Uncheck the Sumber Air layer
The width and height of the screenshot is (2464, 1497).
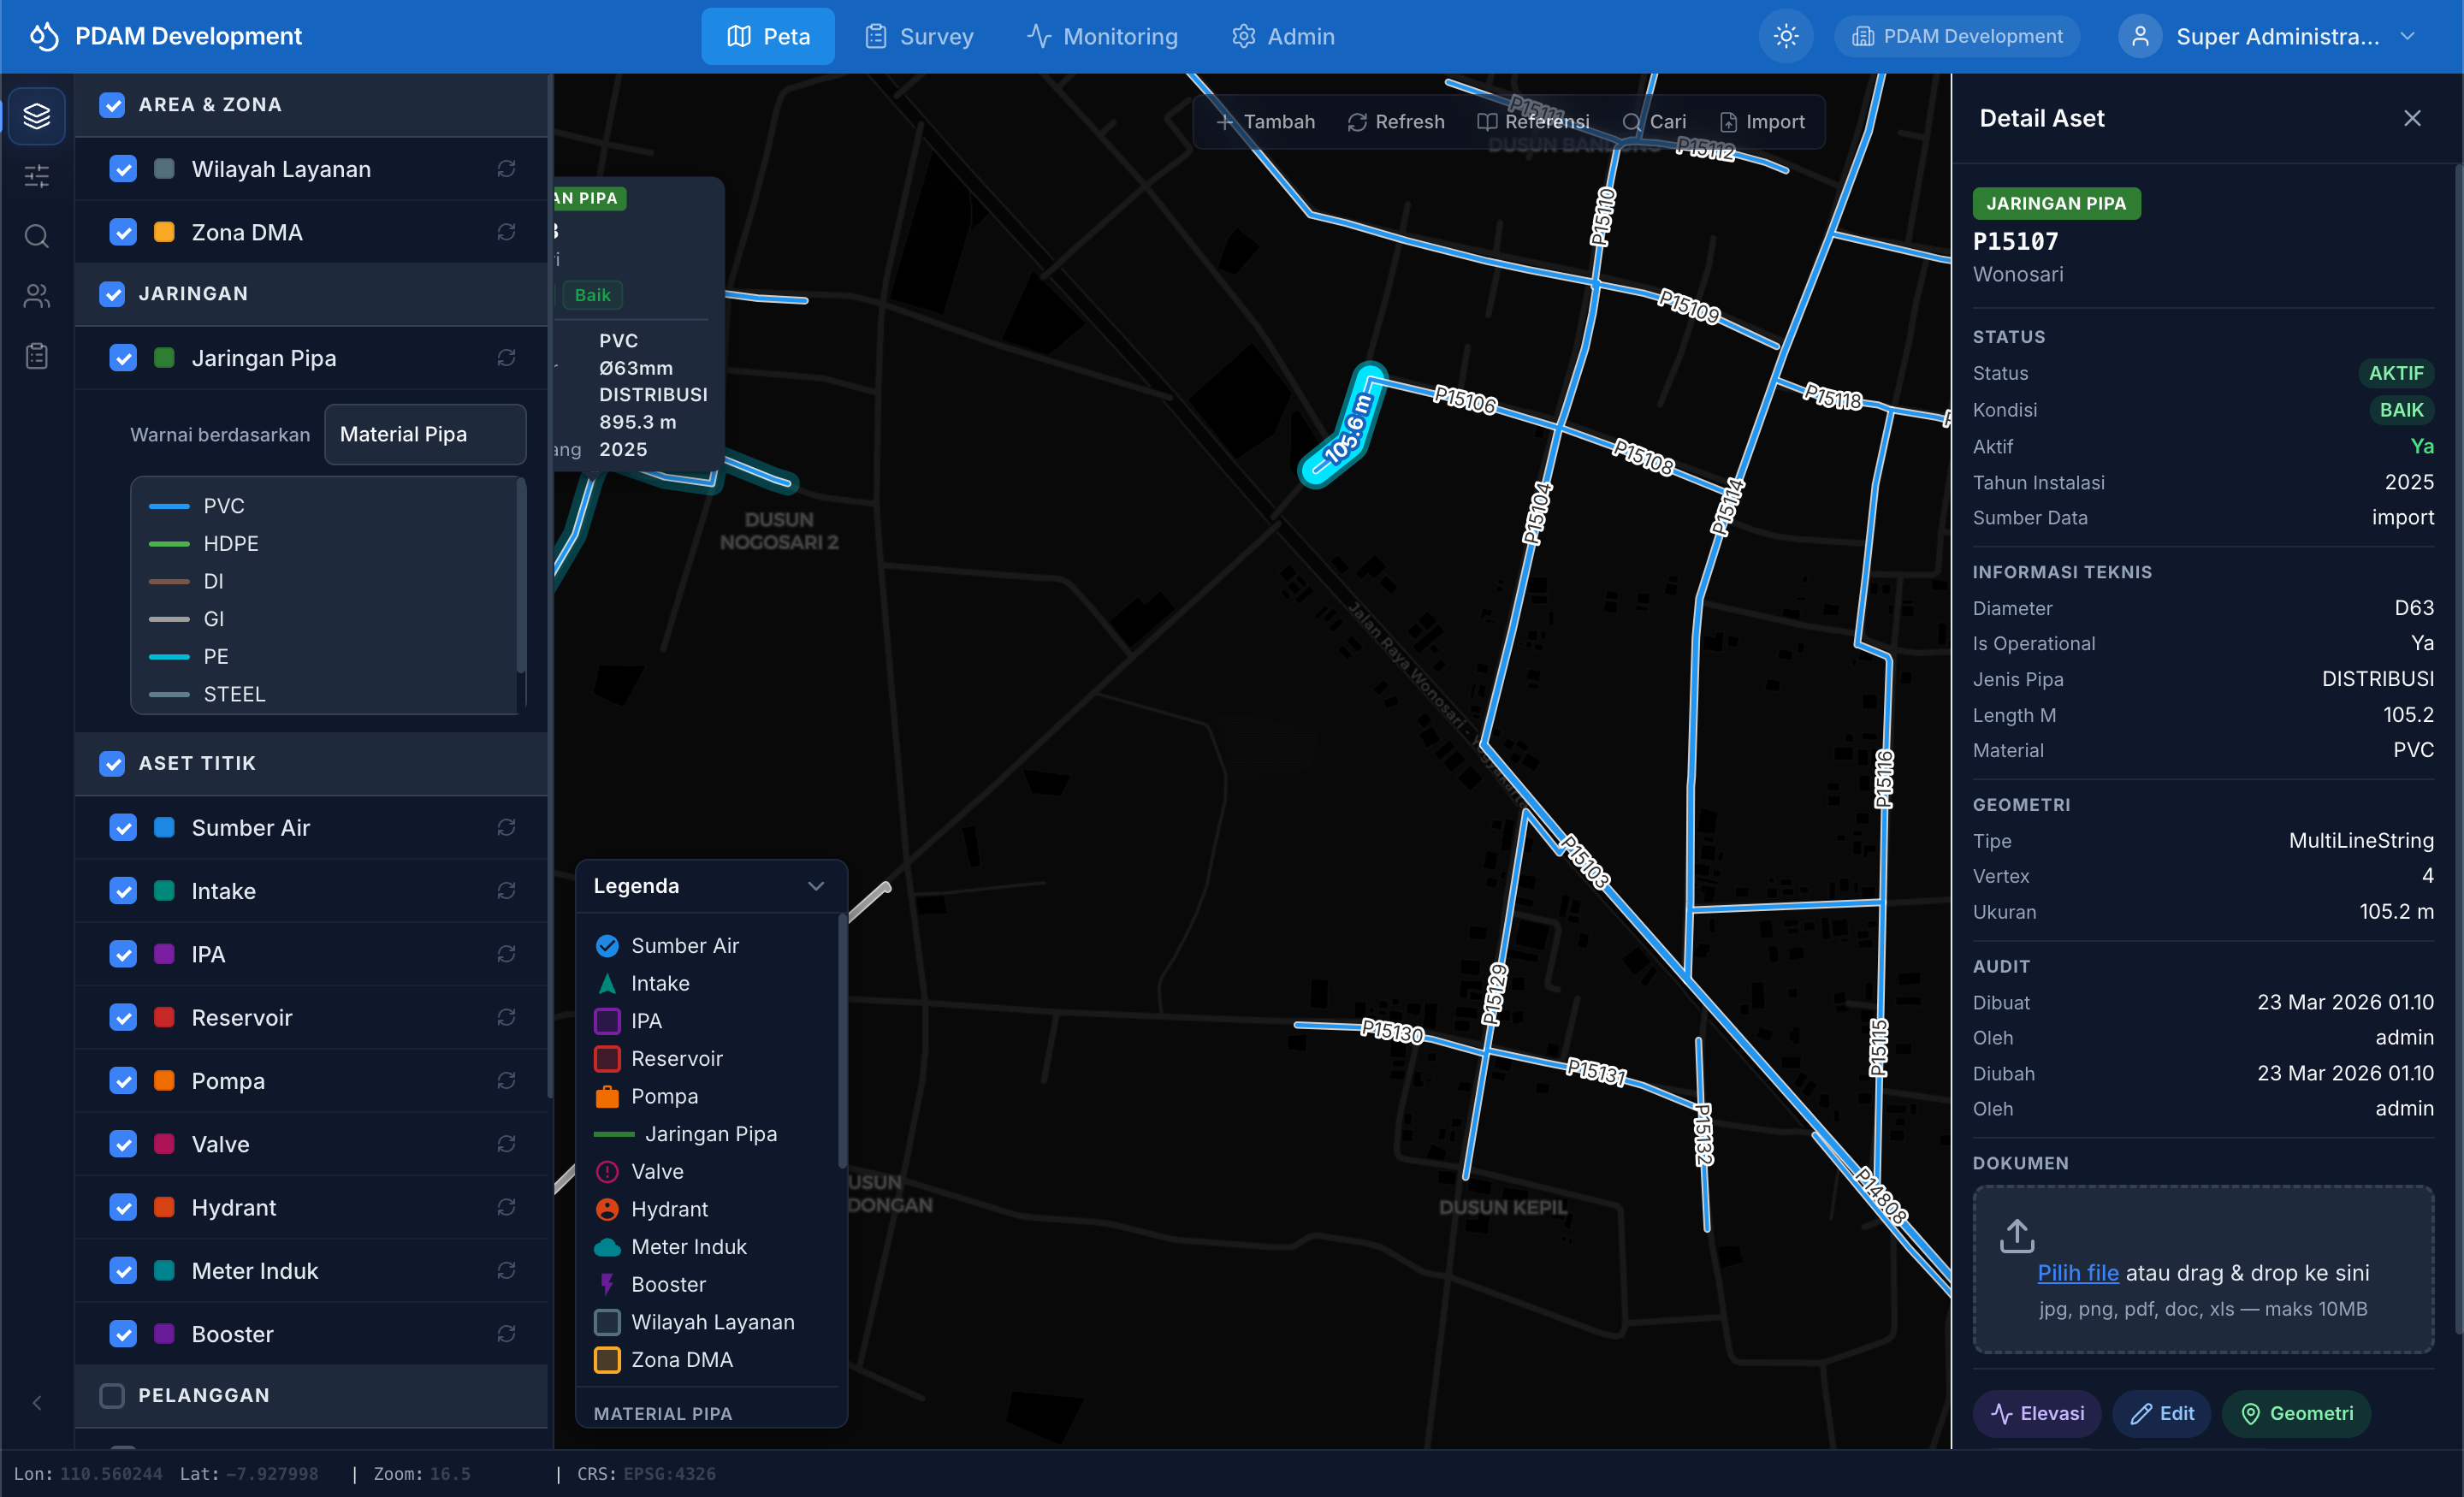tap(123, 827)
